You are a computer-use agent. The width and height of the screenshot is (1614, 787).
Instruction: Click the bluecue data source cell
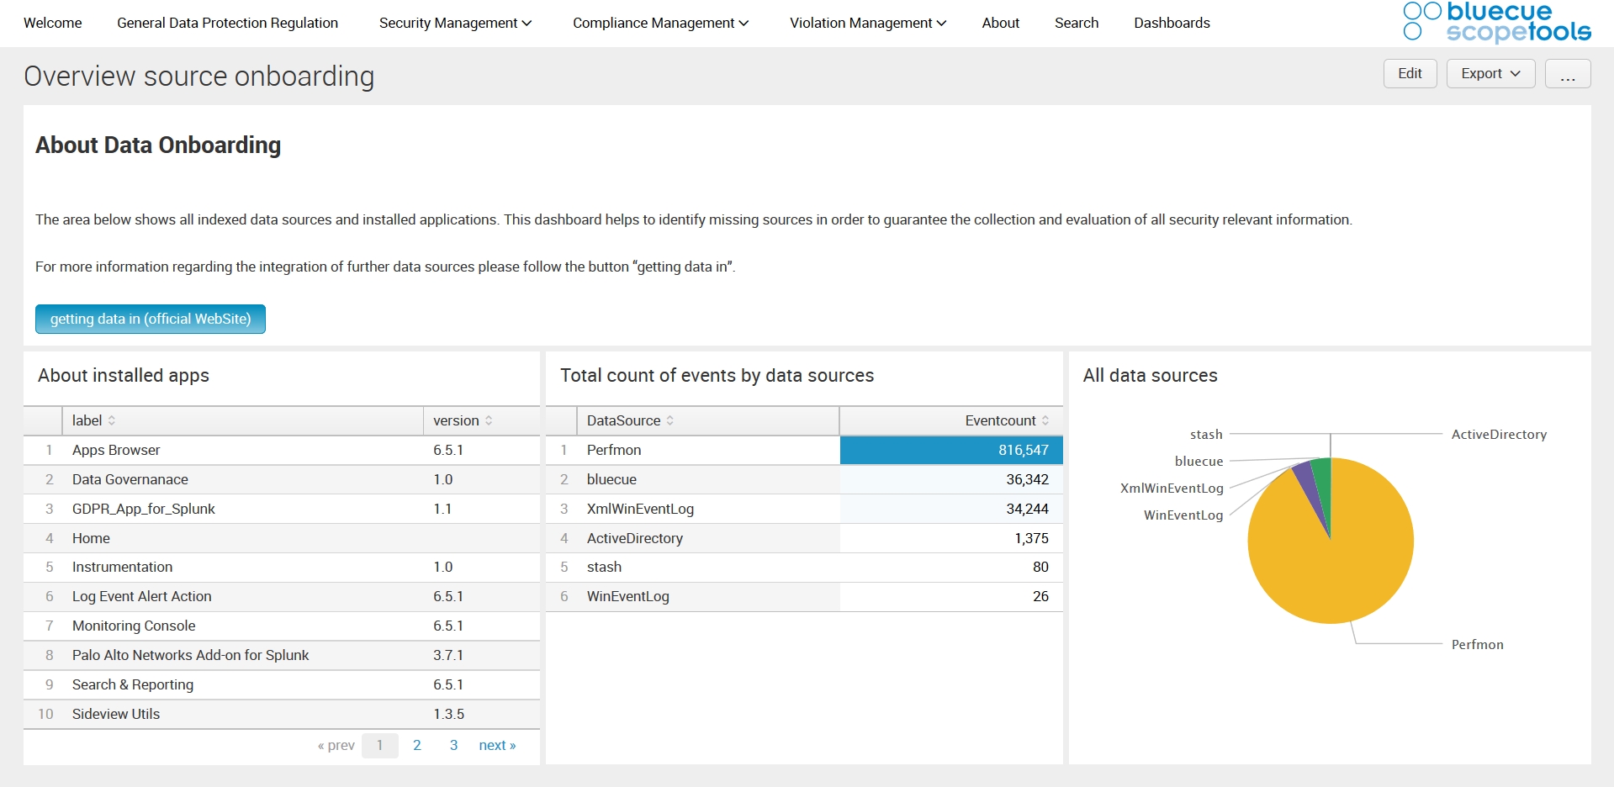coord(708,479)
